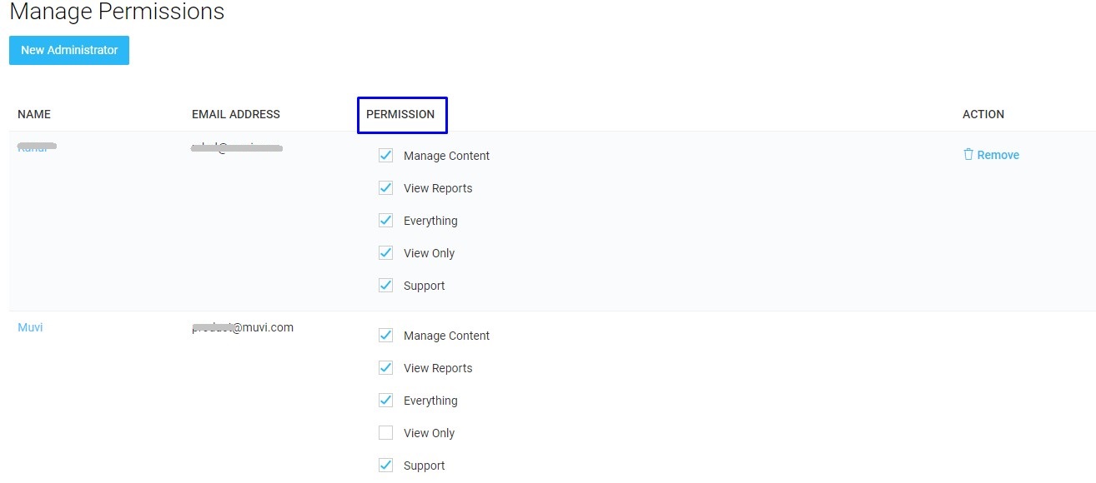Uncheck Manage Content in the Muvi row
Image resolution: width=1096 pixels, height=483 pixels.
(x=385, y=336)
